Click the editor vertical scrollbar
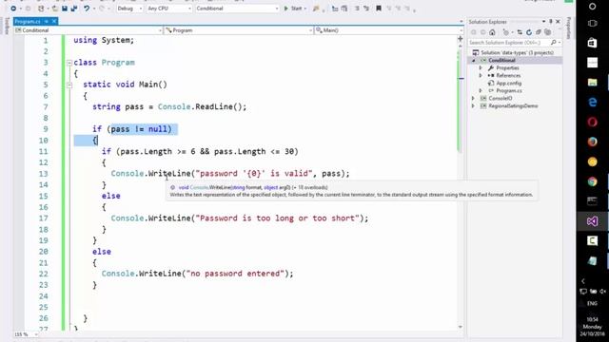 click(x=461, y=186)
